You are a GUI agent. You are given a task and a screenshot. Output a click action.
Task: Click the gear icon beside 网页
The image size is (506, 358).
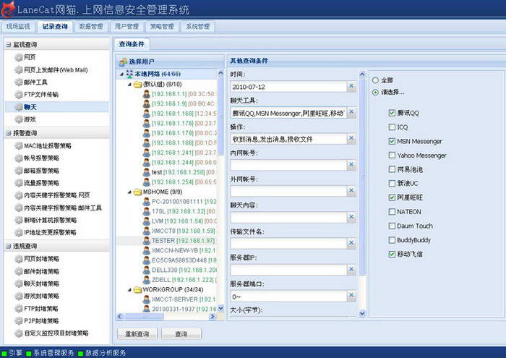pyautogui.click(x=19, y=57)
